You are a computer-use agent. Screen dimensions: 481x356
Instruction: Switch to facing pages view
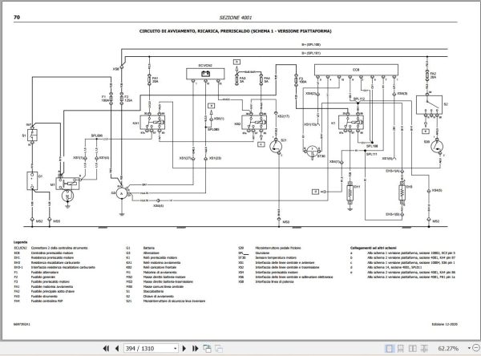click(x=413, y=348)
